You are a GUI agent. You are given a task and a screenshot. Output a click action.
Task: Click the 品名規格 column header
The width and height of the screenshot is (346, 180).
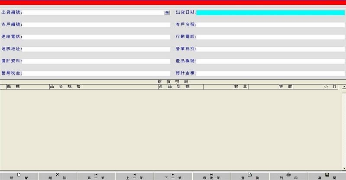(104, 87)
